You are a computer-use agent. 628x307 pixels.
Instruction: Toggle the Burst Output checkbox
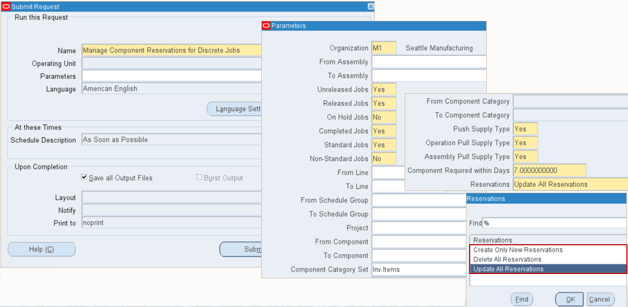(199, 177)
